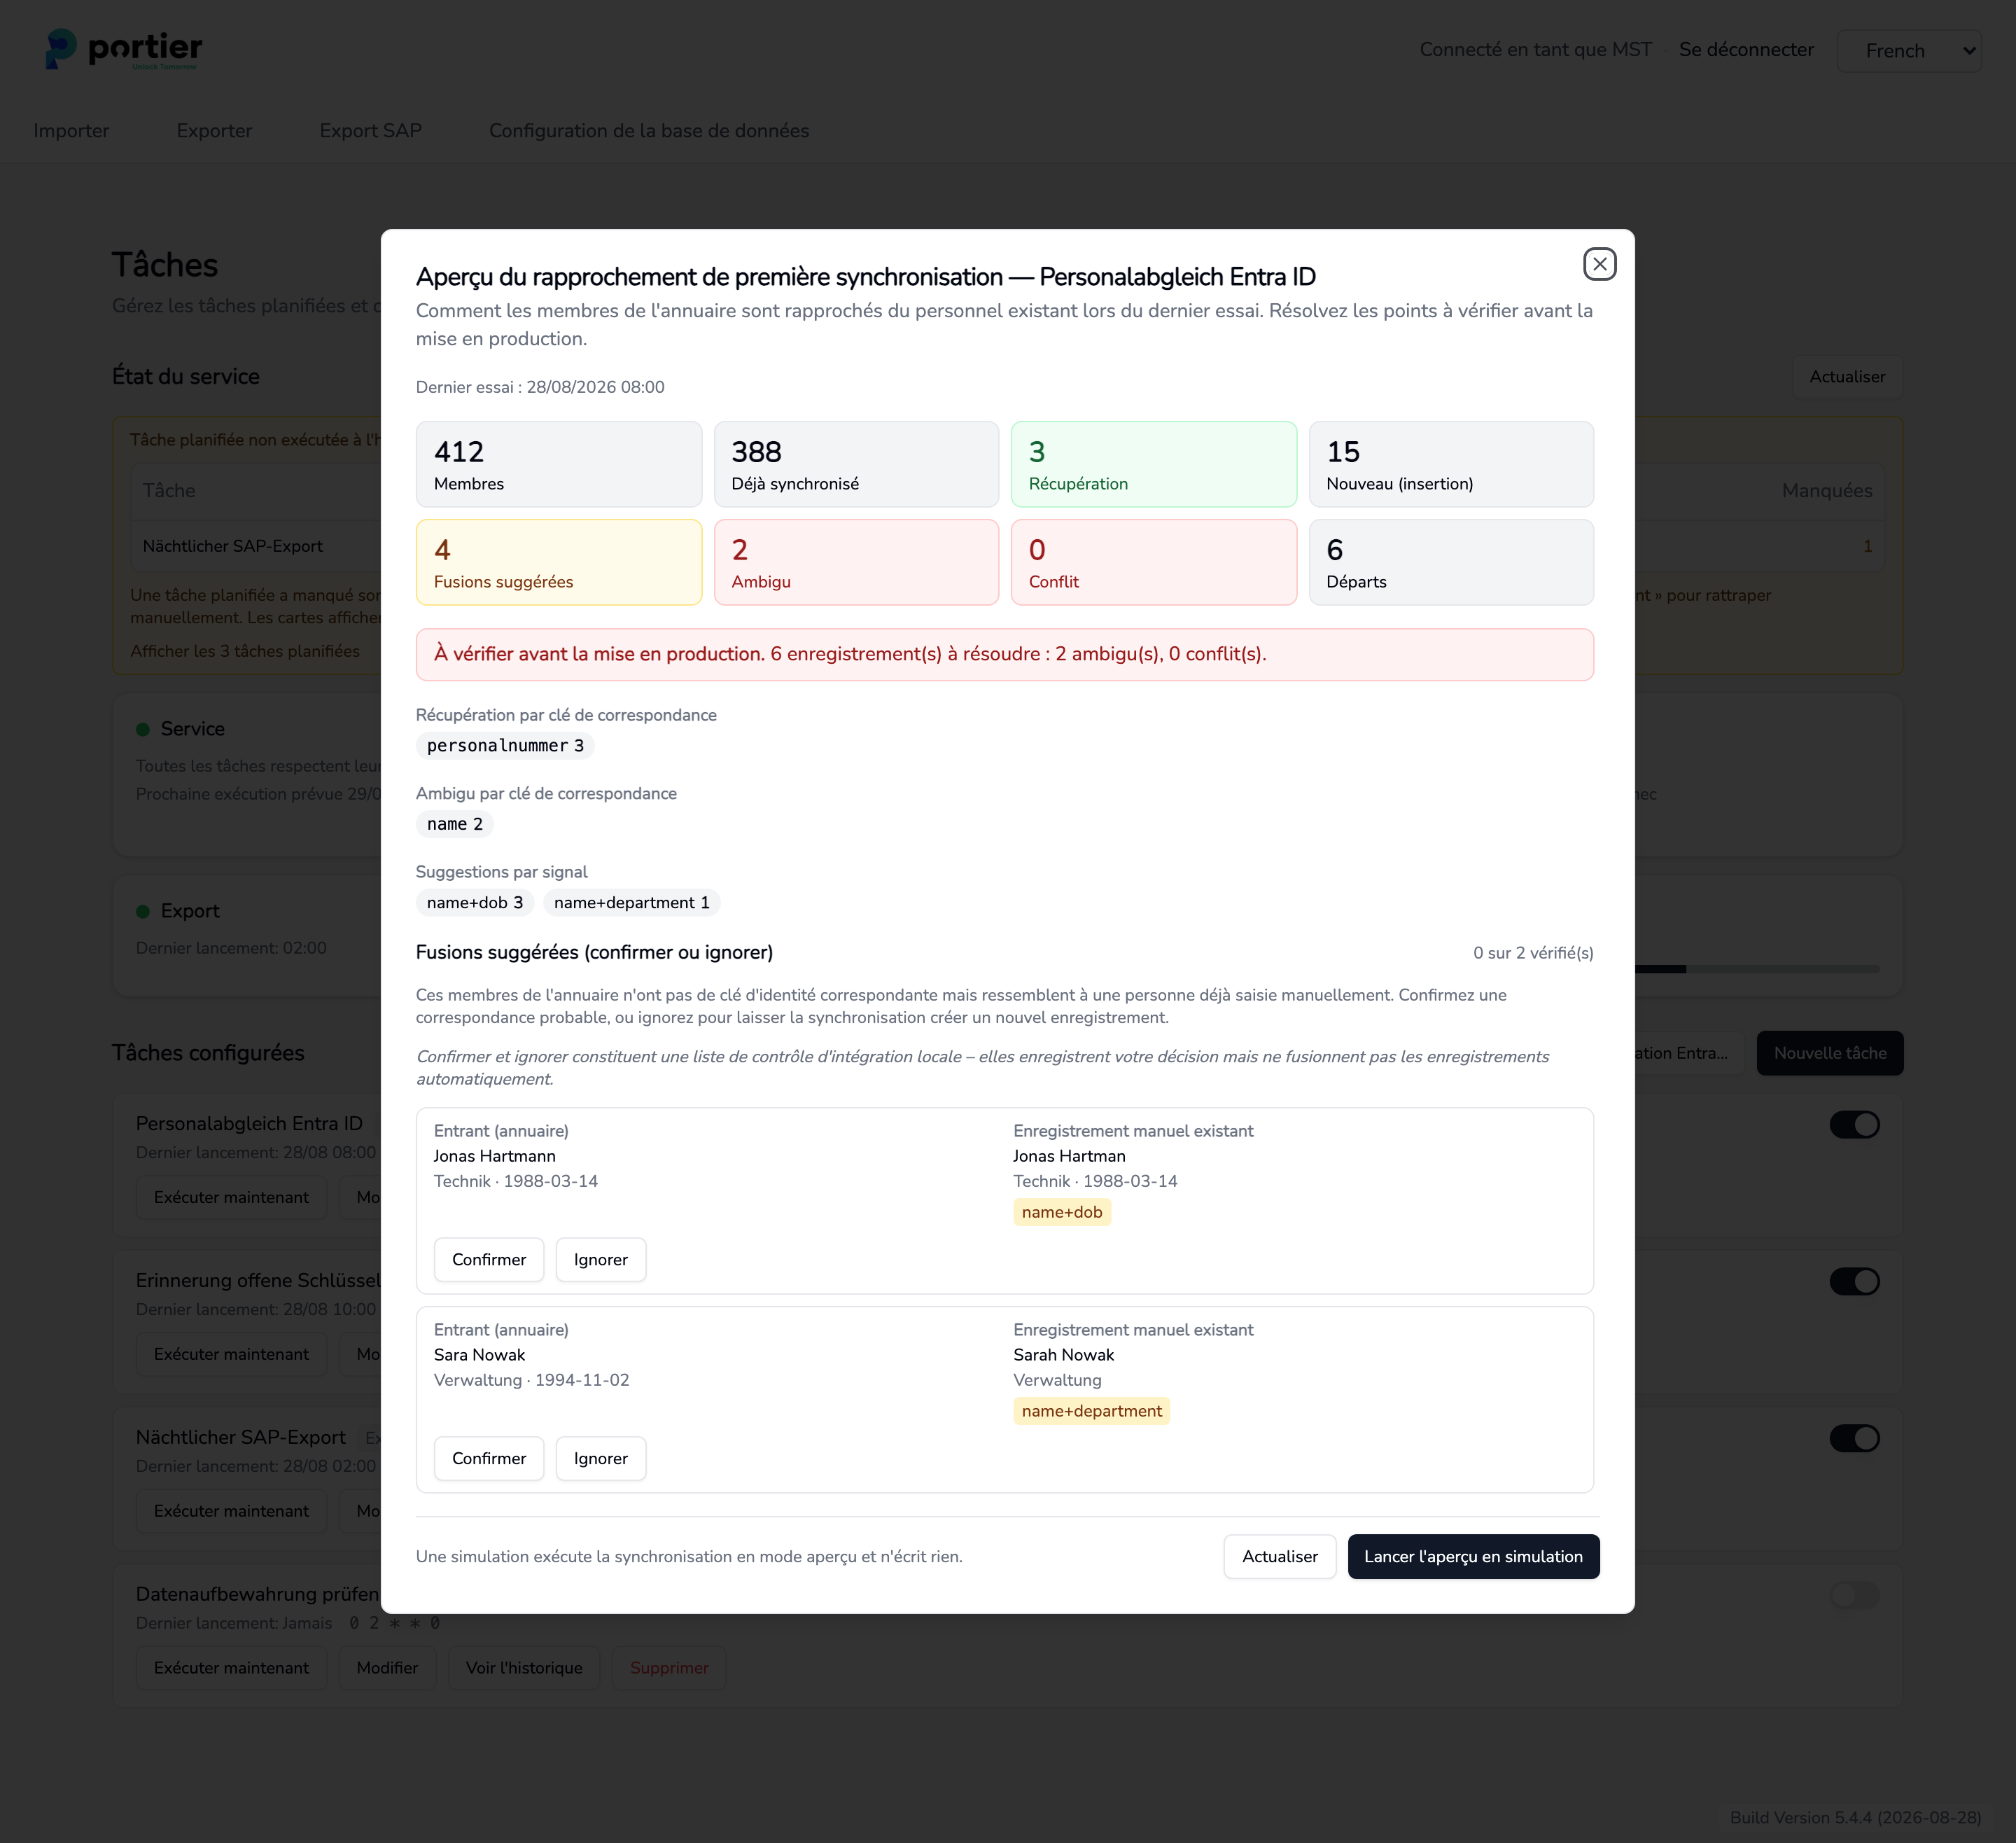The image size is (2016, 1843).
Task: Click the existing record name Jonas Hartman
Action: click(1069, 1157)
